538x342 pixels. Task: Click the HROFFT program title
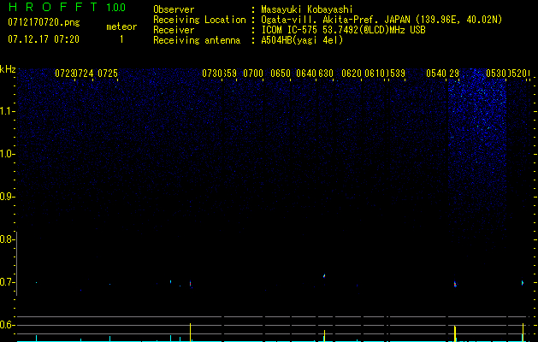pos(53,7)
